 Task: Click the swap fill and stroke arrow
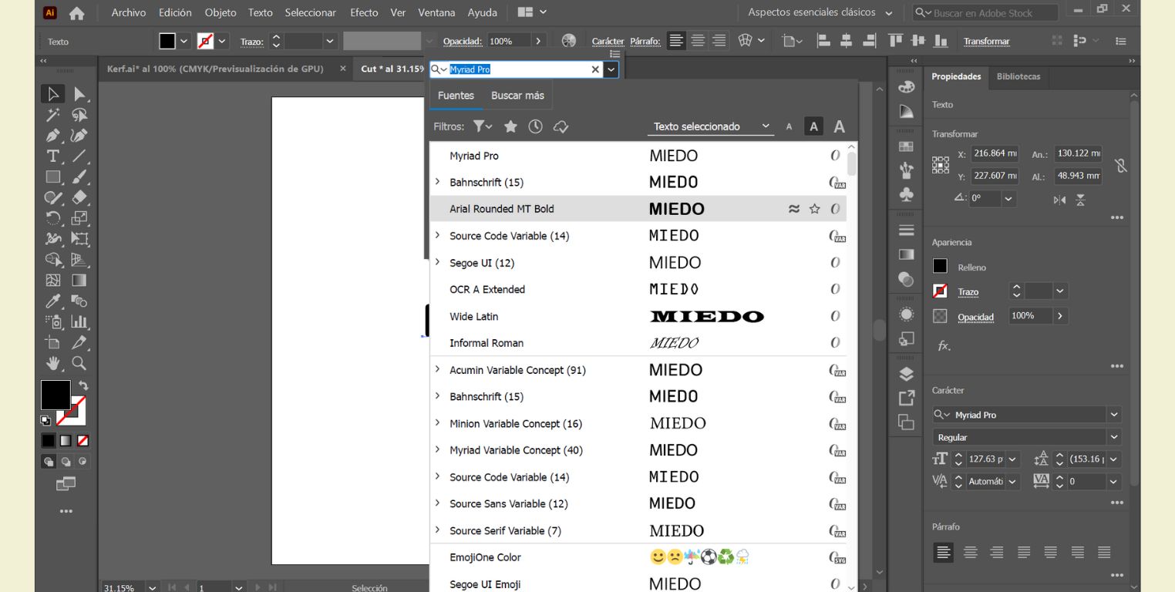[83, 385]
